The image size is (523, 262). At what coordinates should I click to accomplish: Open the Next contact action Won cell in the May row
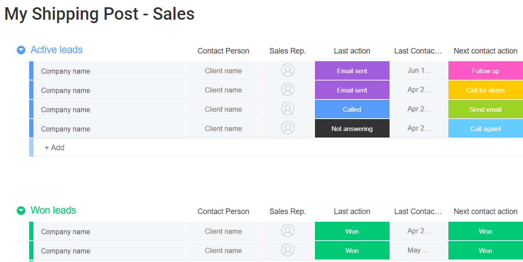486,250
